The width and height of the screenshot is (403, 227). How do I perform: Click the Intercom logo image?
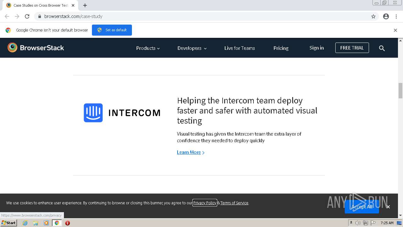point(122,113)
